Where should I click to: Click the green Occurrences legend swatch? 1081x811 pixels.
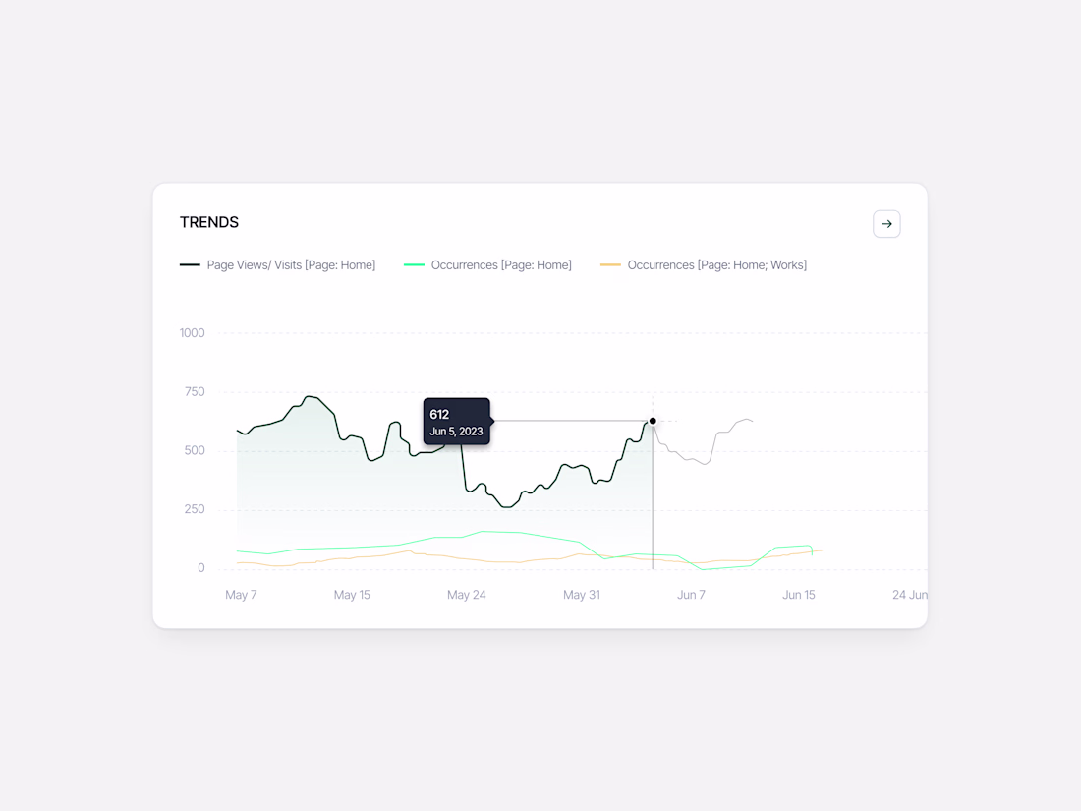(414, 265)
